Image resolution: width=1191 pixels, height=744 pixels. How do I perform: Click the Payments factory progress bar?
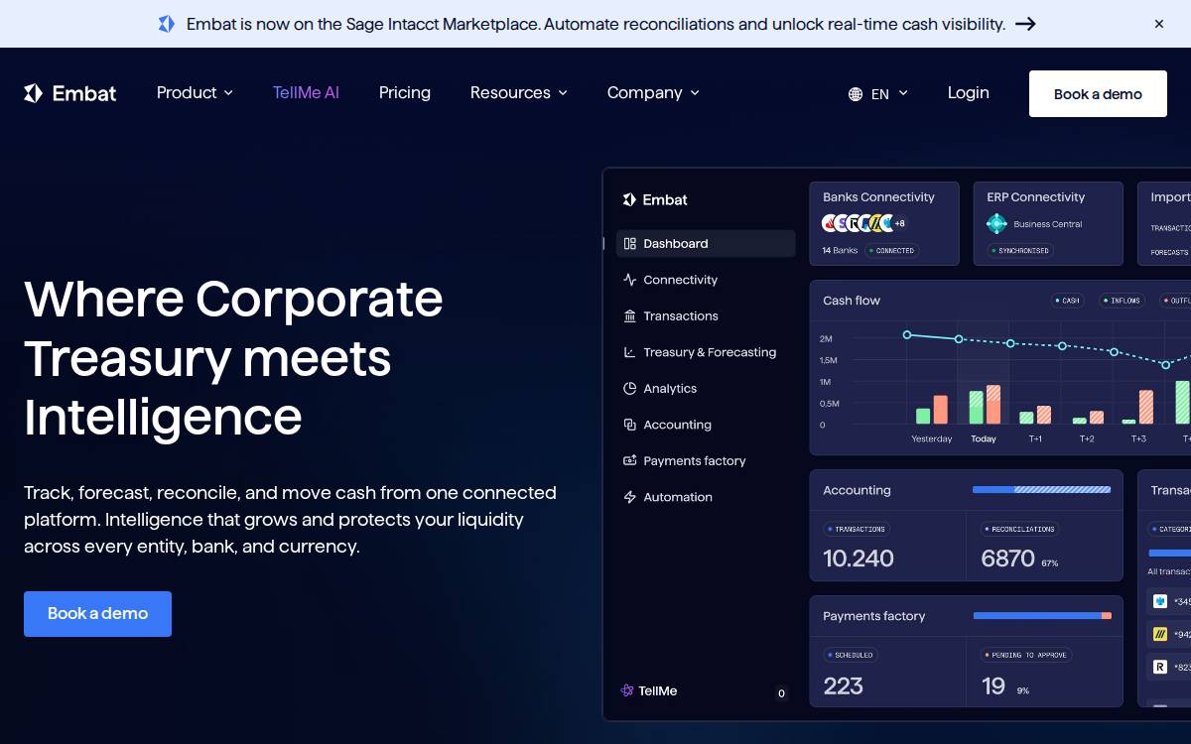pyautogui.click(x=1042, y=616)
